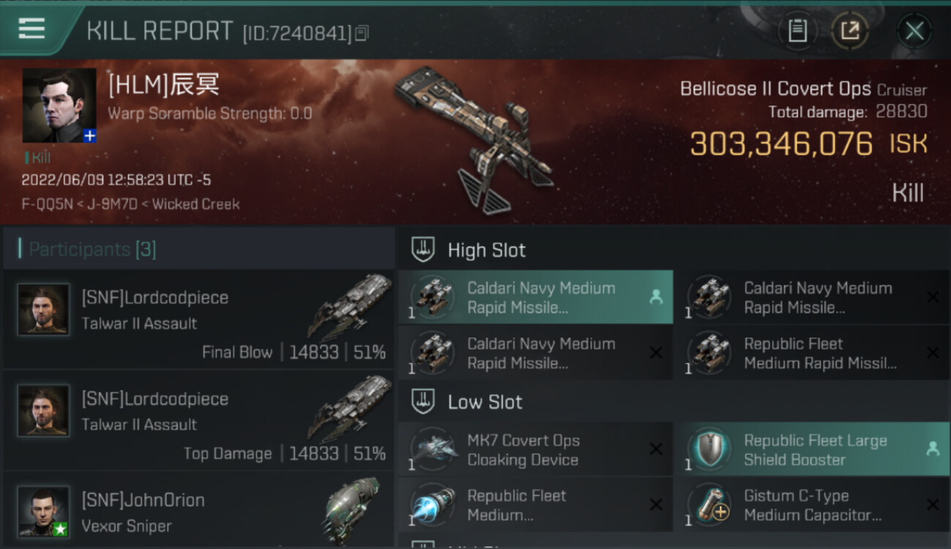Select Lordcodpiece Top Damage entry
Screen dimensions: 951x549
[x=198, y=420]
